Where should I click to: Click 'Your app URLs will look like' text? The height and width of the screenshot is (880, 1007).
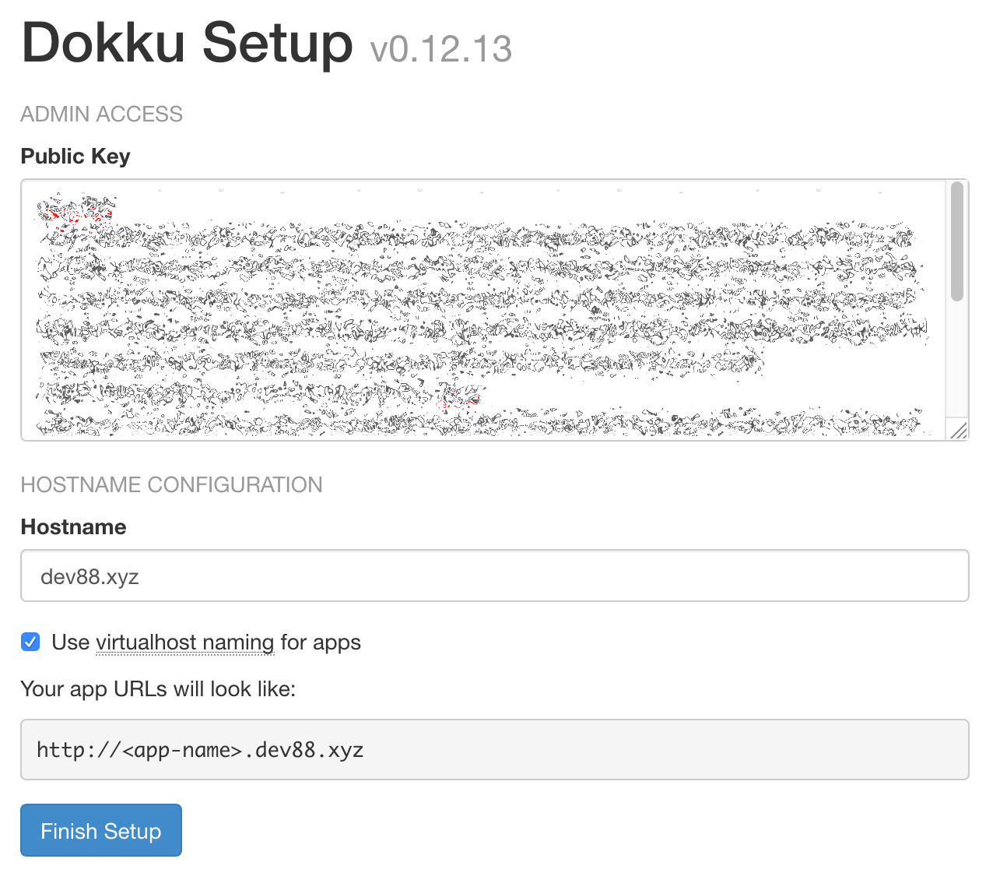(x=158, y=689)
